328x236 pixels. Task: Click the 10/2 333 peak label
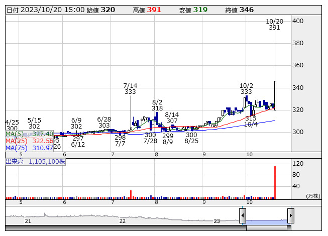pyautogui.click(x=246, y=89)
